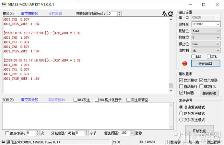Click 帮助 in the status bar
The image size is (224, 145).
(194, 142)
